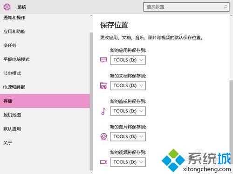Screen dimensions: 233x174
Task: Click the new apps monitor icon
Action: 103,60
